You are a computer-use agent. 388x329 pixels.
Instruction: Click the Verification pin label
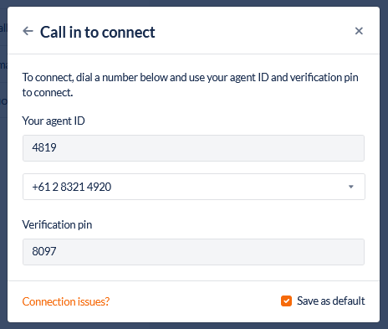[57, 224]
